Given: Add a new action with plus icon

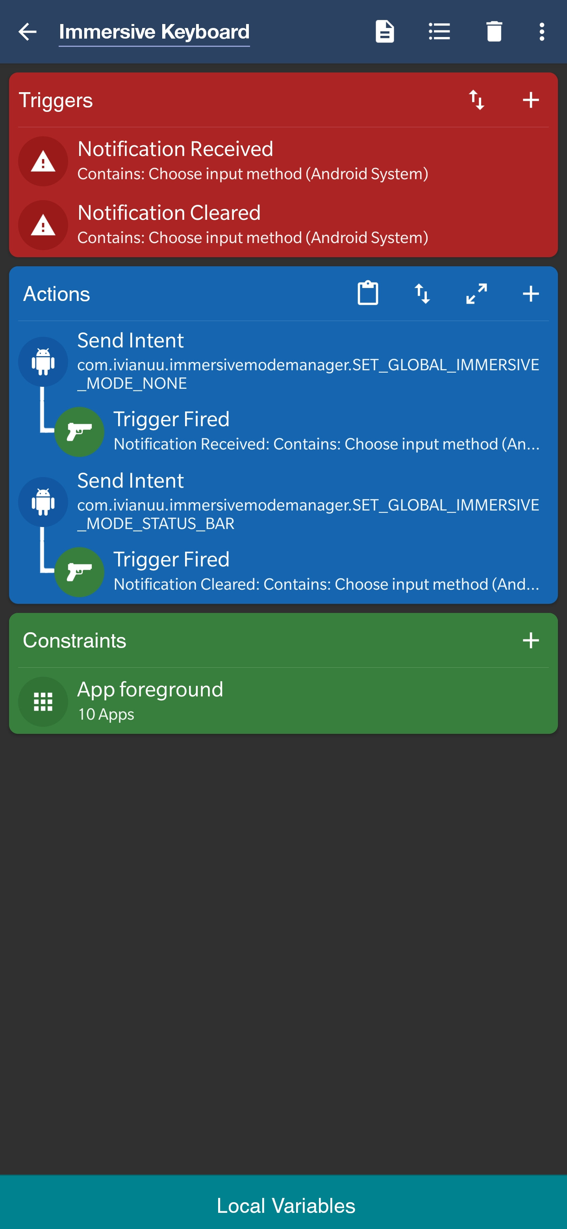Looking at the screenshot, I should 531,293.
